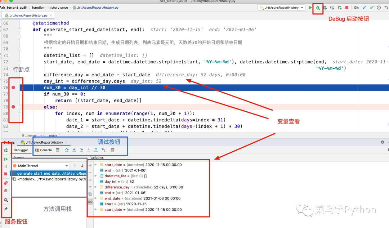Commit changes with green Git checkmark
The height and width of the screenshot is (228, 389).
pyautogui.click(x=371, y=8)
